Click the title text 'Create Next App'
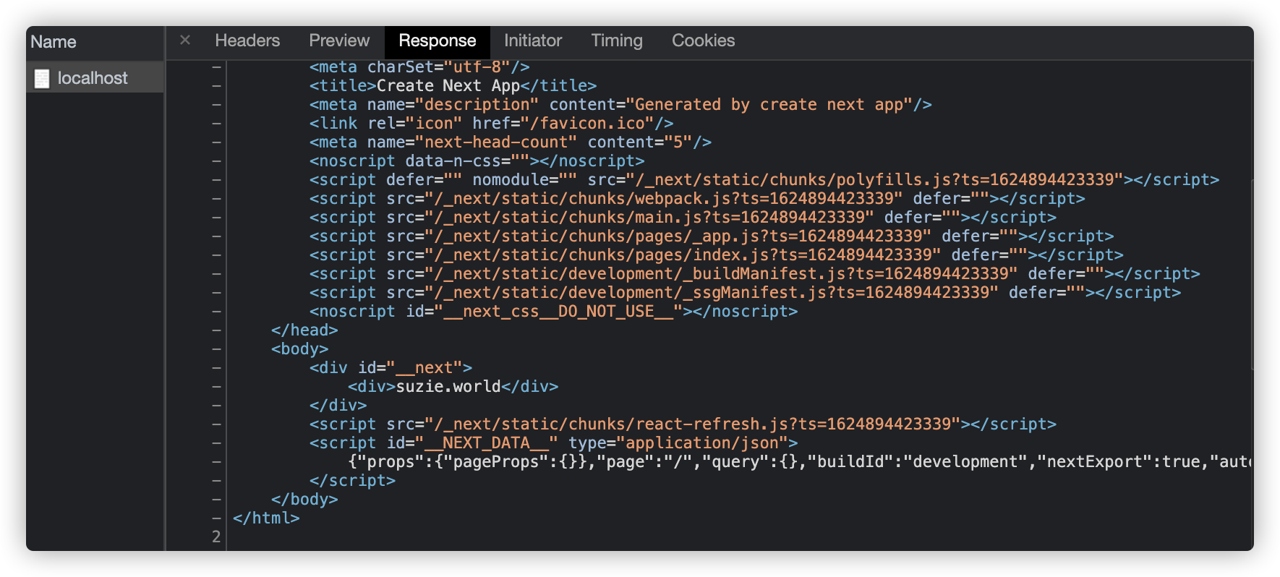Viewport: 1280px width, 577px height. click(448, 86)
